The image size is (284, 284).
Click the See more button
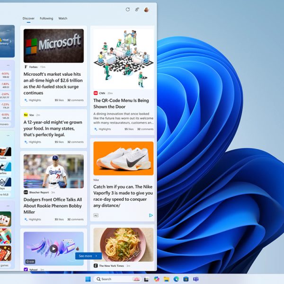click(x=89, y=256)
